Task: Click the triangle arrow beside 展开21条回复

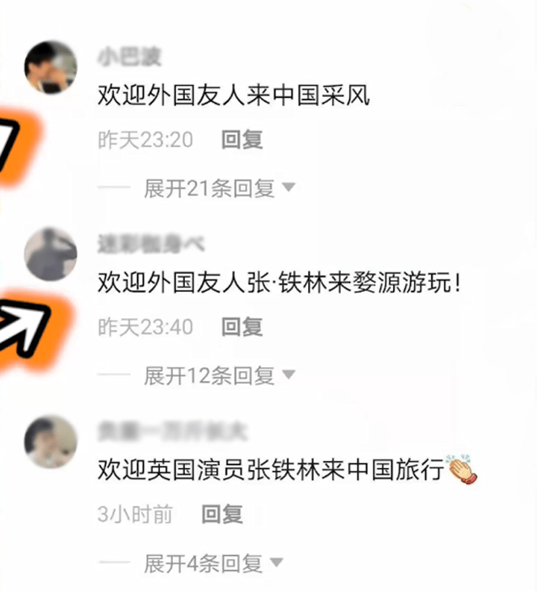Action: click(289, 187)
